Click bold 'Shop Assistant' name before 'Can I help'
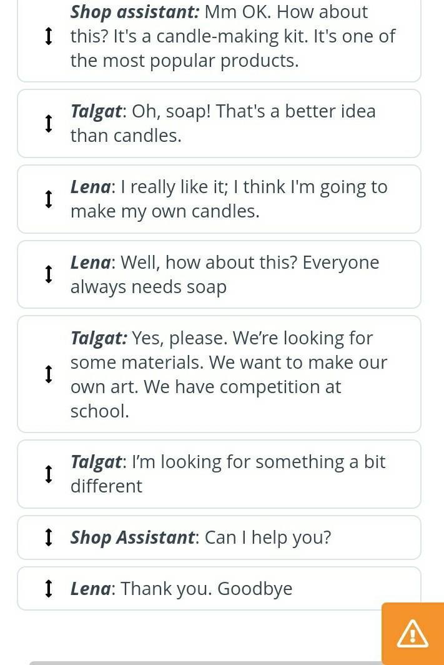Viewport: 444px width, 665px height. (x=132, y=537)
